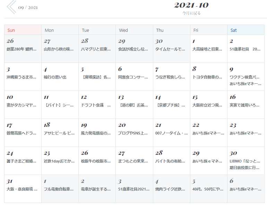This screenshot has width=267, height=205.
Task: Open the post 近鉄1dayおでか...
Action: (59, 161)
